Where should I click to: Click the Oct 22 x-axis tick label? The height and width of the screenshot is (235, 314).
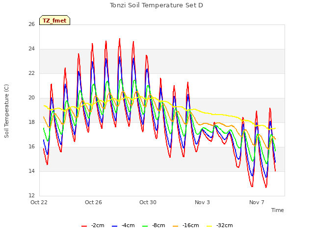[39, 202]
